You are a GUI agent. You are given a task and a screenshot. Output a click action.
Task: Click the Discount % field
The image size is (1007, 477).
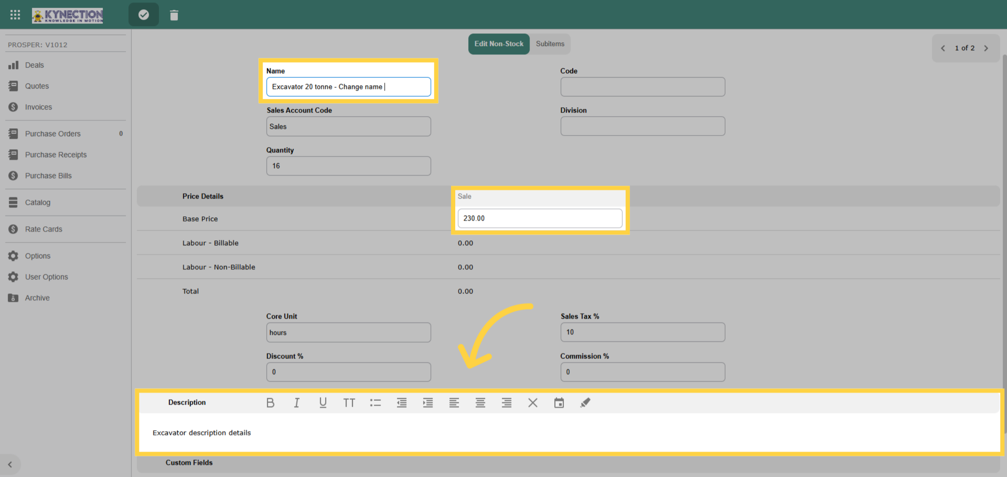(x=349, y=372)
